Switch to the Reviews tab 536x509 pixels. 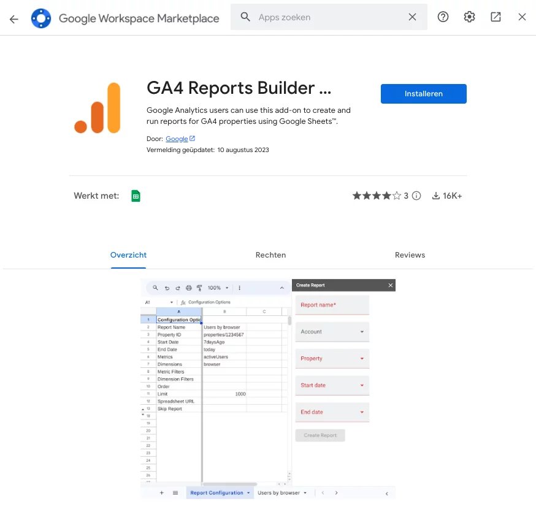point(410,255)
